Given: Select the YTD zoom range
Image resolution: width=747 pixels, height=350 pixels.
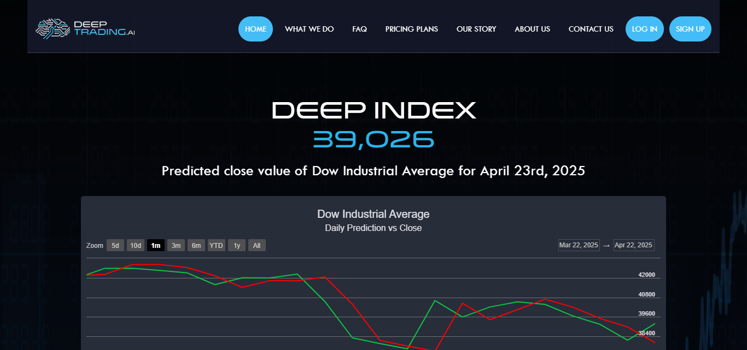Looking at the screenshot, I should coord(217,245).
